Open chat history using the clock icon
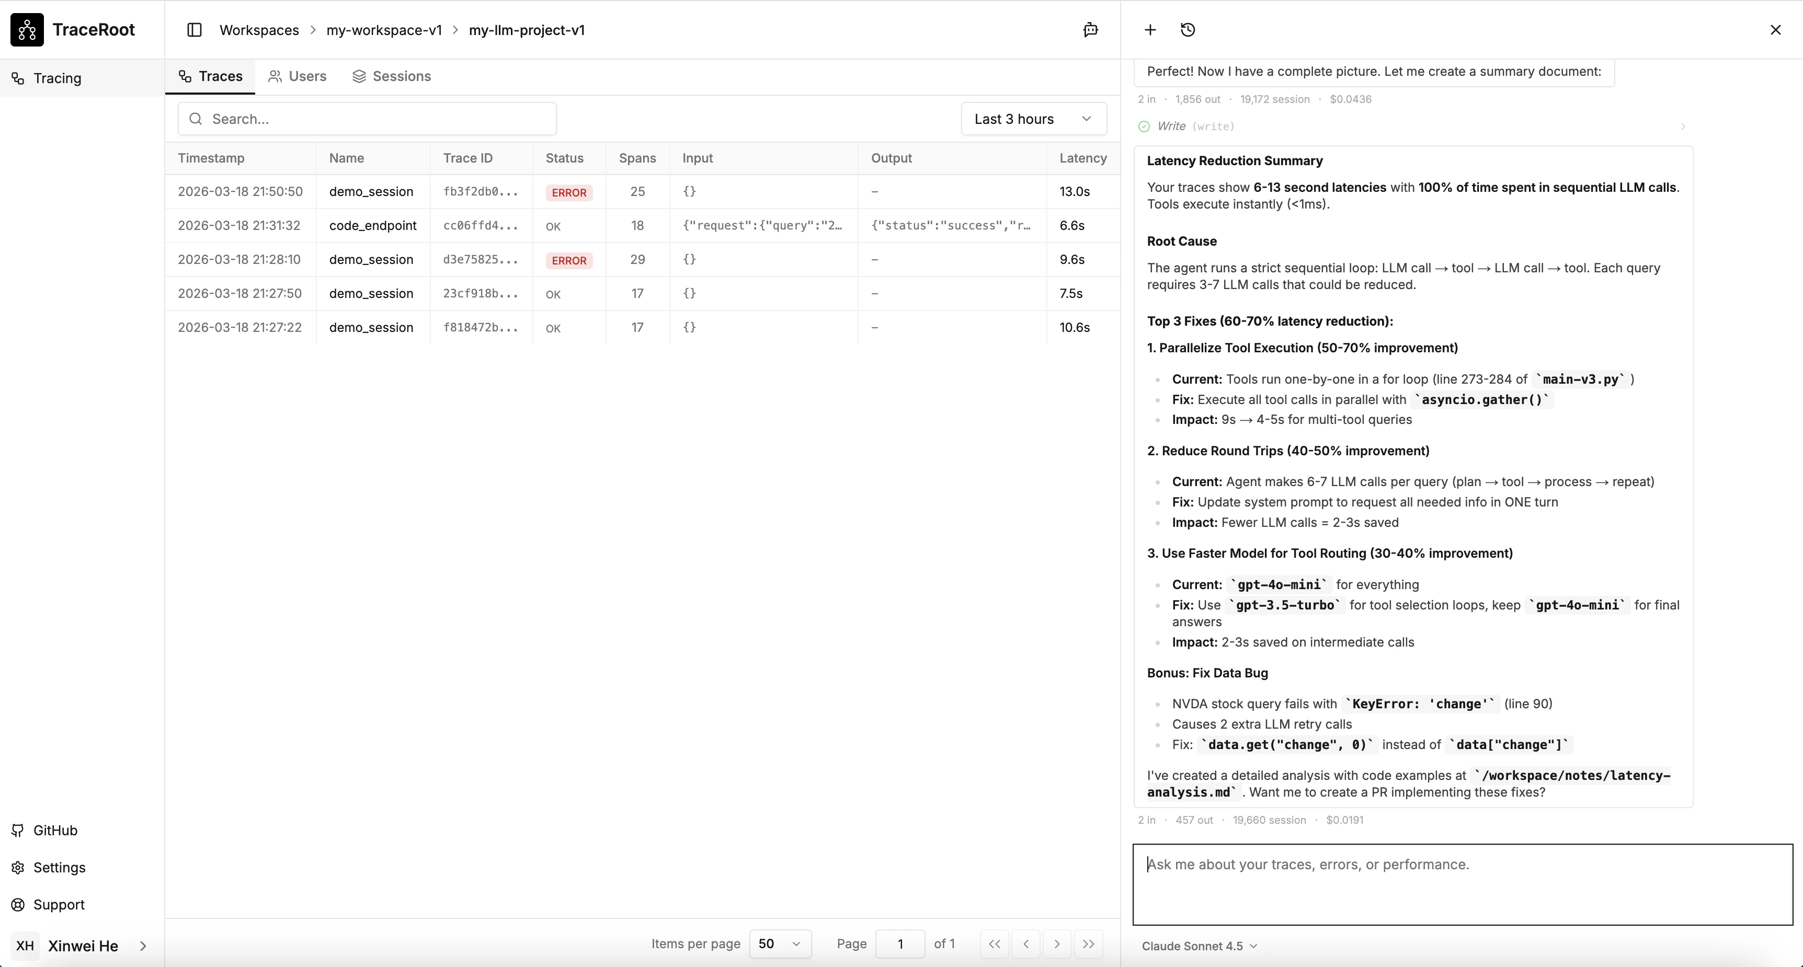 coord(1188,29)
